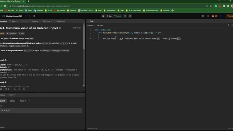Show the Hint tag
This screenshot has width=233, height=131.
[x=21, y=33]
